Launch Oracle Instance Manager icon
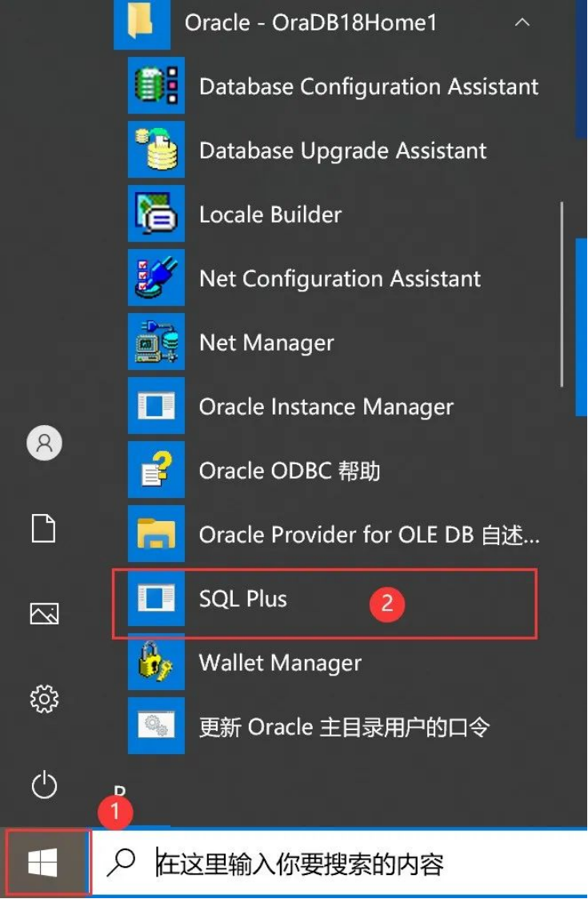Image resolution: width=588 pixels, height=899 pixels. pos(156,406)
